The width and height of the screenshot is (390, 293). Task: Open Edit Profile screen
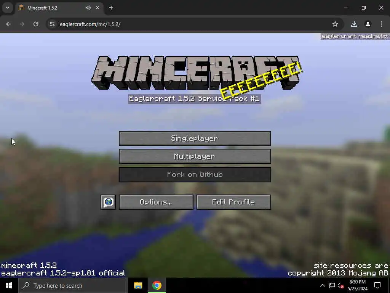pyautogui.click(x=233, y=202)
